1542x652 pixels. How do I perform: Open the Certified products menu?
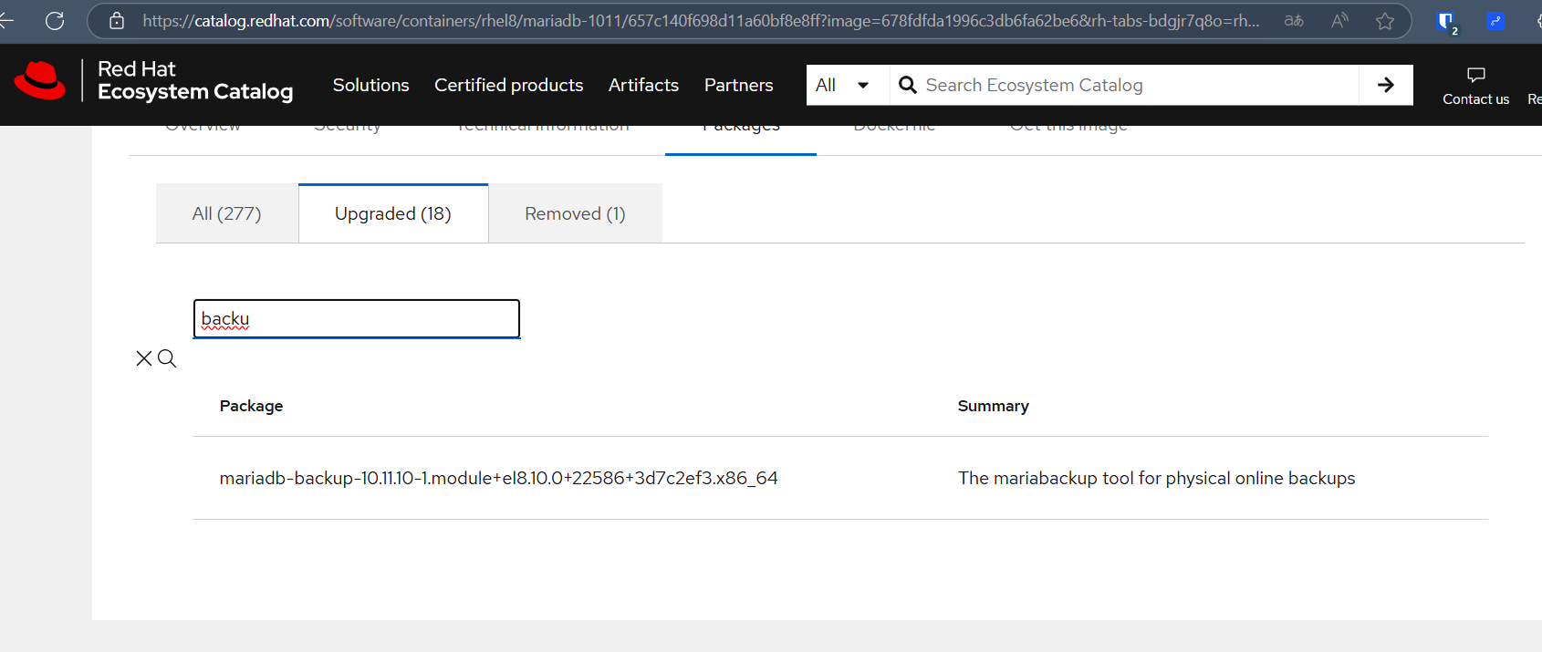pyautogui.click(x=508, y=85)
